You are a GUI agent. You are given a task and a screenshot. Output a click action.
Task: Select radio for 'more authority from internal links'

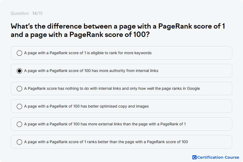19,71
